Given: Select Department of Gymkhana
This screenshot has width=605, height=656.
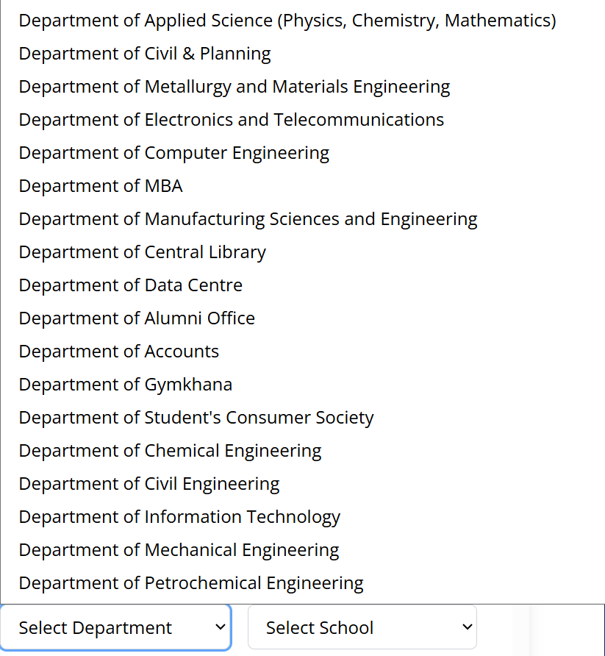Looking at the screenshot, I should point(125,385).
